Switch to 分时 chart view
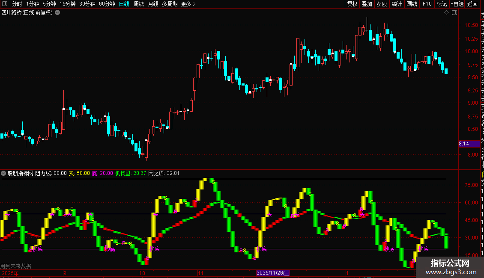Image resolution: width=484 pixels, height=278 pixels. (x=17, y=4)
